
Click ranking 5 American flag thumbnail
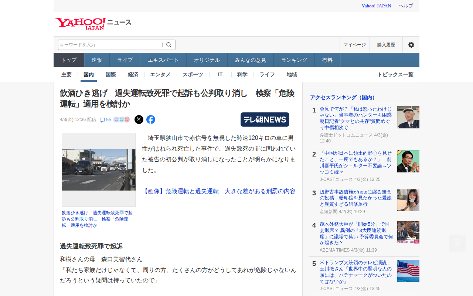coord(408,271)
